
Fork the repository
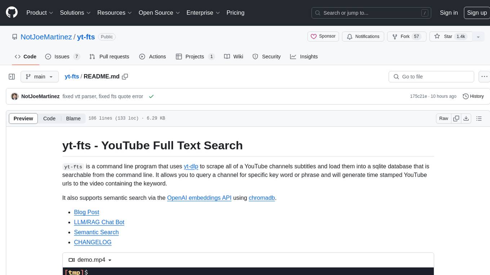click(x=406, y=36)
